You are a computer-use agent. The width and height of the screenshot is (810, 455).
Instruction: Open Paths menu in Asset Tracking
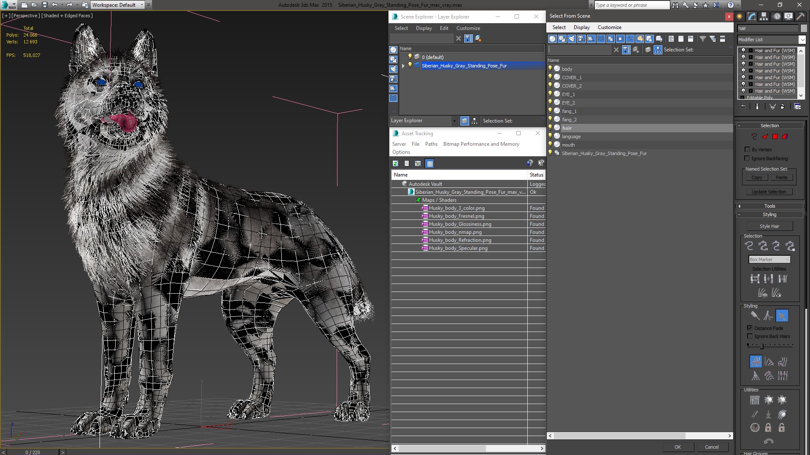pos(431,144)
